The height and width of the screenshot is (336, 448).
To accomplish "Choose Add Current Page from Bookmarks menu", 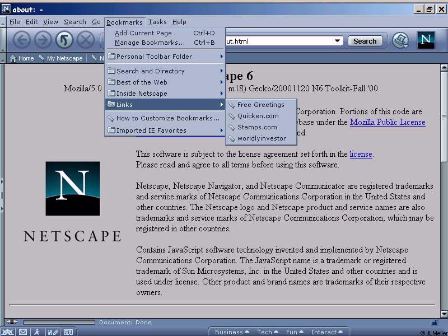I will click(x=165, y=33).
